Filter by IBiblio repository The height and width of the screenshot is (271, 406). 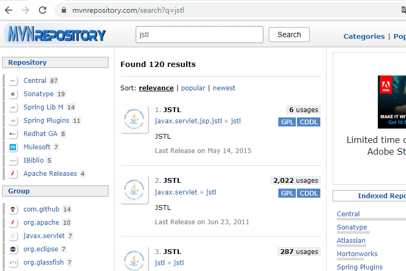[34, 160]
